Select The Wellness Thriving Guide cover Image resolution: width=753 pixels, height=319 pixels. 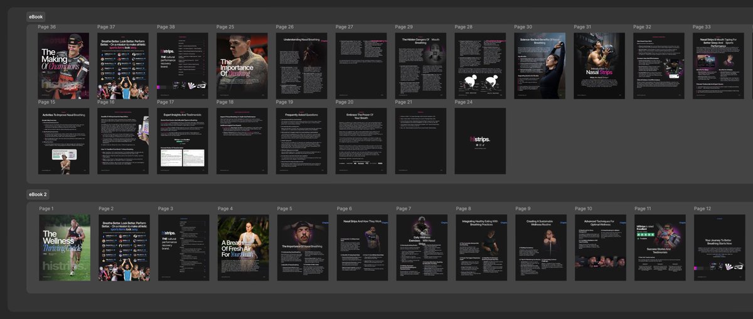click(x=65, y=247)
